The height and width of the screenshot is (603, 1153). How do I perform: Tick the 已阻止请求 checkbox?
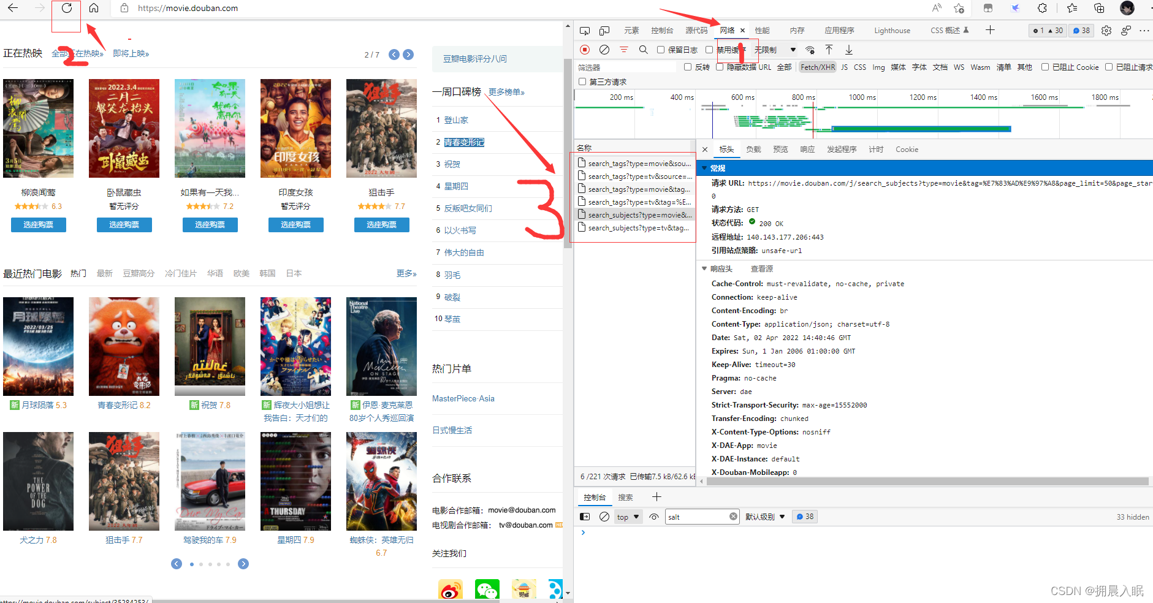1109,67
